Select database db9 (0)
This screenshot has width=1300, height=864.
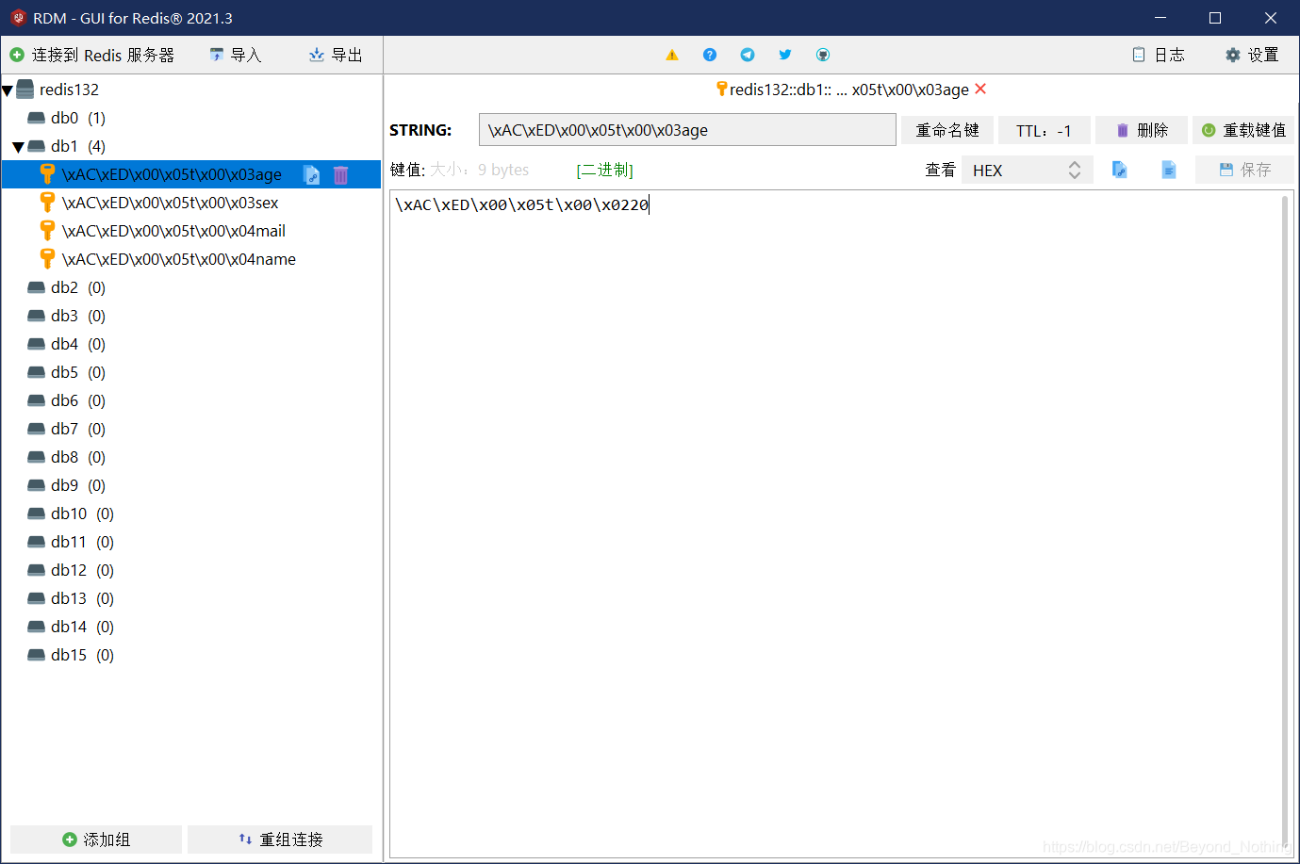point(78,485)
